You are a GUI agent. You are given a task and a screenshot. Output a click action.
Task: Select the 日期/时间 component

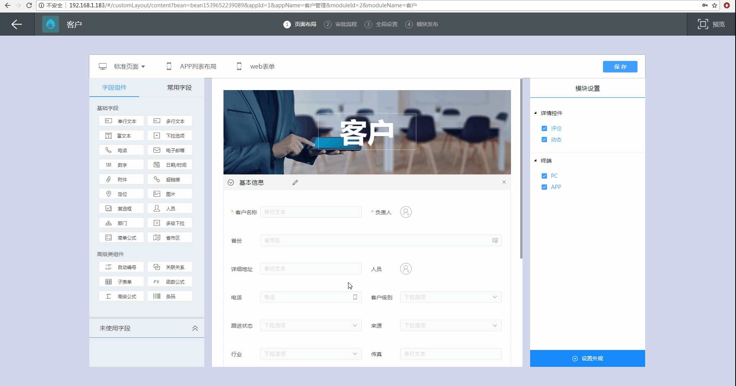(x=170, y=165)
